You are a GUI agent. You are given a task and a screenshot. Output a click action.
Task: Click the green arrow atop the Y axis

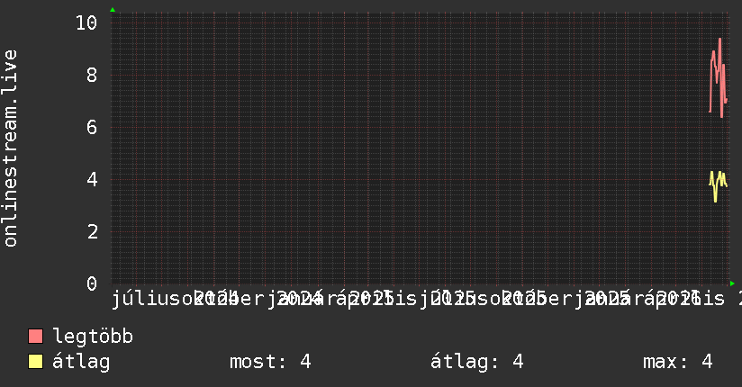coord(113,10)
